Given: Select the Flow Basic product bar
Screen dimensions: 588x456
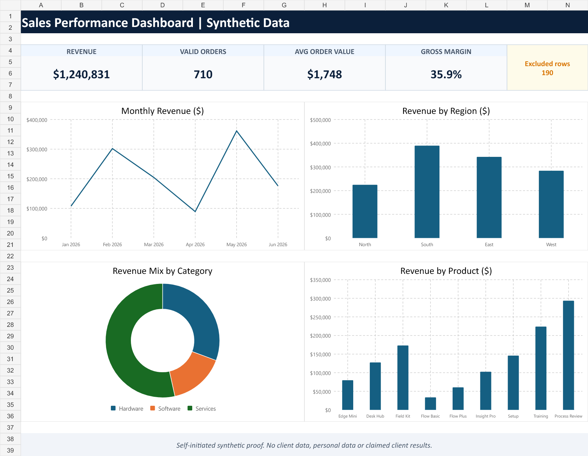Looking at the screenshot, I should click(x=430, y=404).
